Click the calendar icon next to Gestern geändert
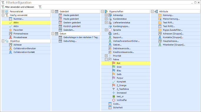 pos(60,23)
